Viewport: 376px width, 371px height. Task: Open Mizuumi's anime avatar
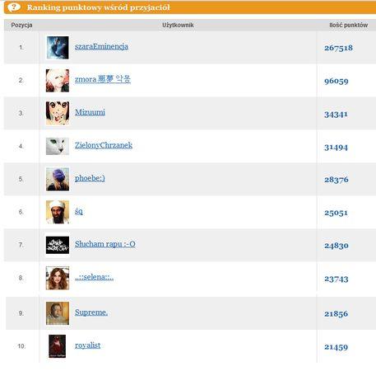[58, 113]
